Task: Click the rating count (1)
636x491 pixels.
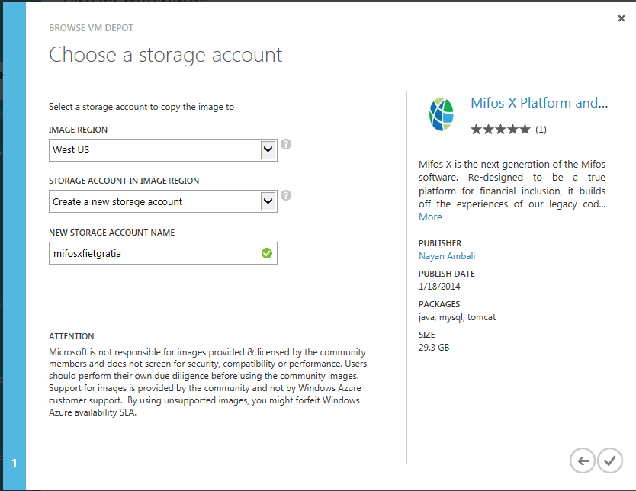Action: coord(541,130)
